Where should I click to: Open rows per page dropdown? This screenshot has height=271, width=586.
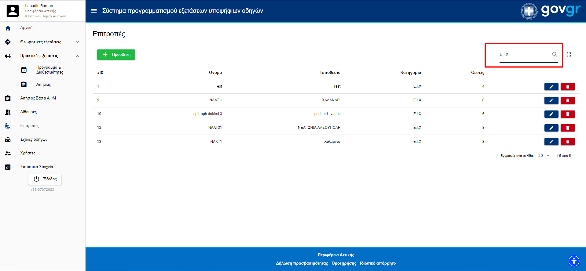tap(544, 156)
